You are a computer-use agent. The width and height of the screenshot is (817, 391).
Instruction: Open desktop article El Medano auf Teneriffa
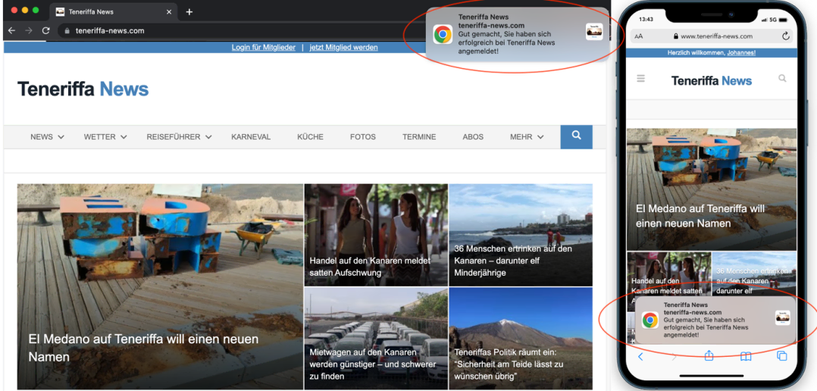point(160,287)
